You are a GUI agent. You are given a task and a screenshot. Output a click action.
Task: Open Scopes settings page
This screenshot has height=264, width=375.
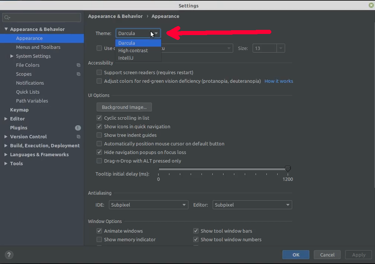24,74
